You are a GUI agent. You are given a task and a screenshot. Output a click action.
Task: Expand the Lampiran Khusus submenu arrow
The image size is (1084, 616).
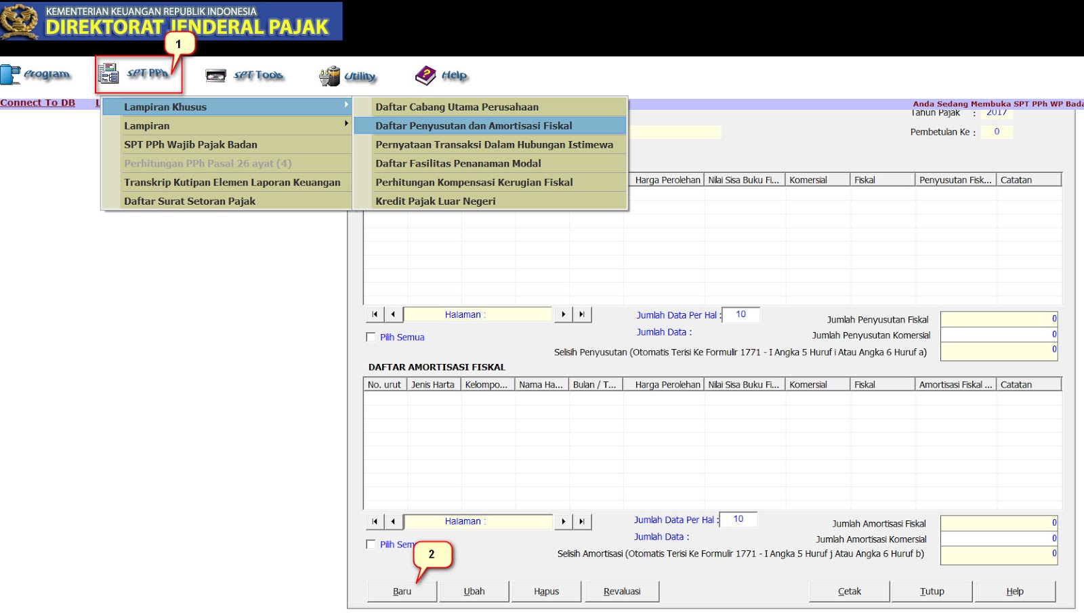pyautogui.click(x=346, y=105)
